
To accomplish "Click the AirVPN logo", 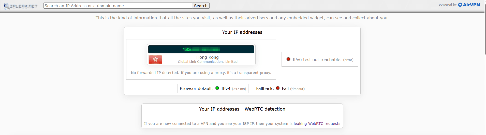I will [x=469, y=5].
